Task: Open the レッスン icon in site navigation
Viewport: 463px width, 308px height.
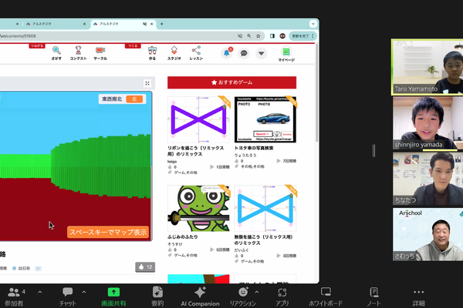Action: pos(196,53)
